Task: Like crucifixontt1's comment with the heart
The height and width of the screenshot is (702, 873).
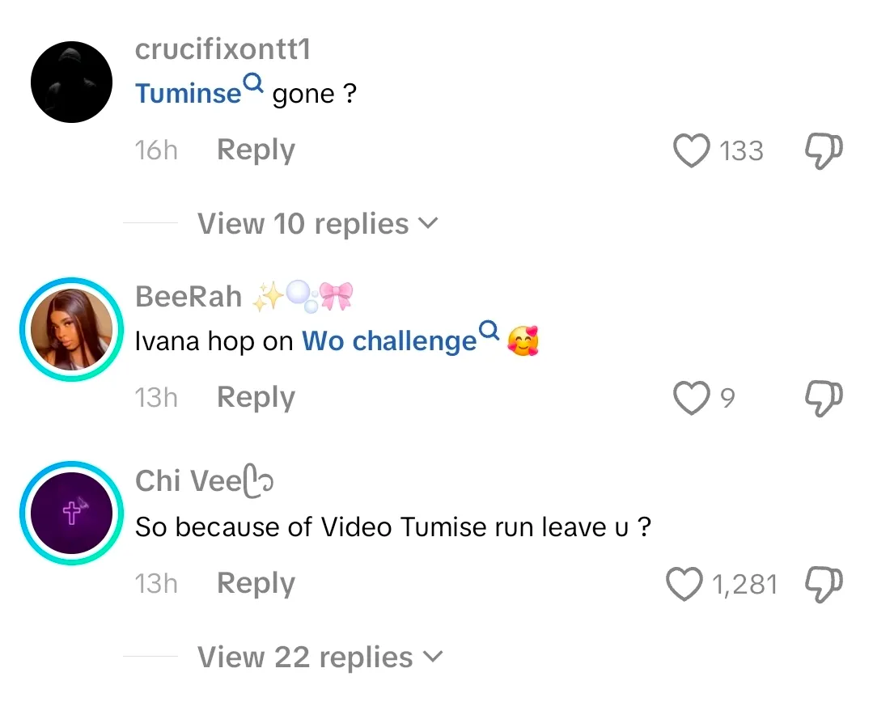Action: tap(691, 151)
